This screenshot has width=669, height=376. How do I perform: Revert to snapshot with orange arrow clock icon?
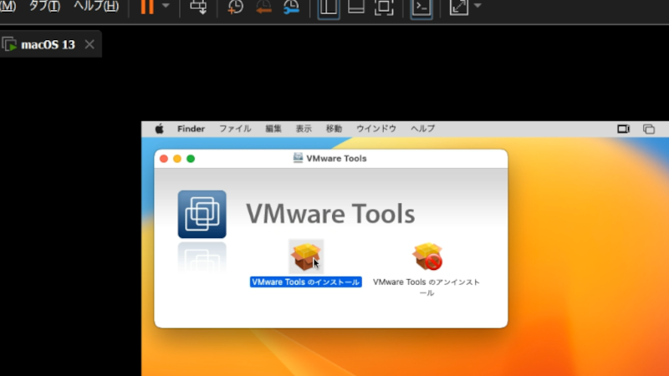[263, 7]
